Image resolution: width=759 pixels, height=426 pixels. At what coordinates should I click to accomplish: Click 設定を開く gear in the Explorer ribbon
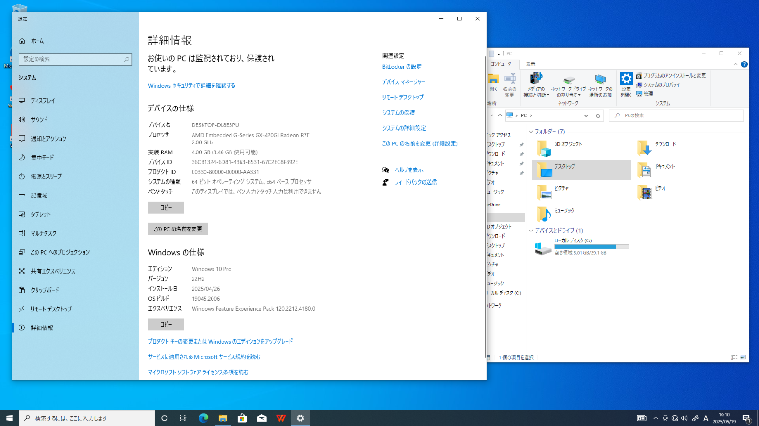coord(626,85)
